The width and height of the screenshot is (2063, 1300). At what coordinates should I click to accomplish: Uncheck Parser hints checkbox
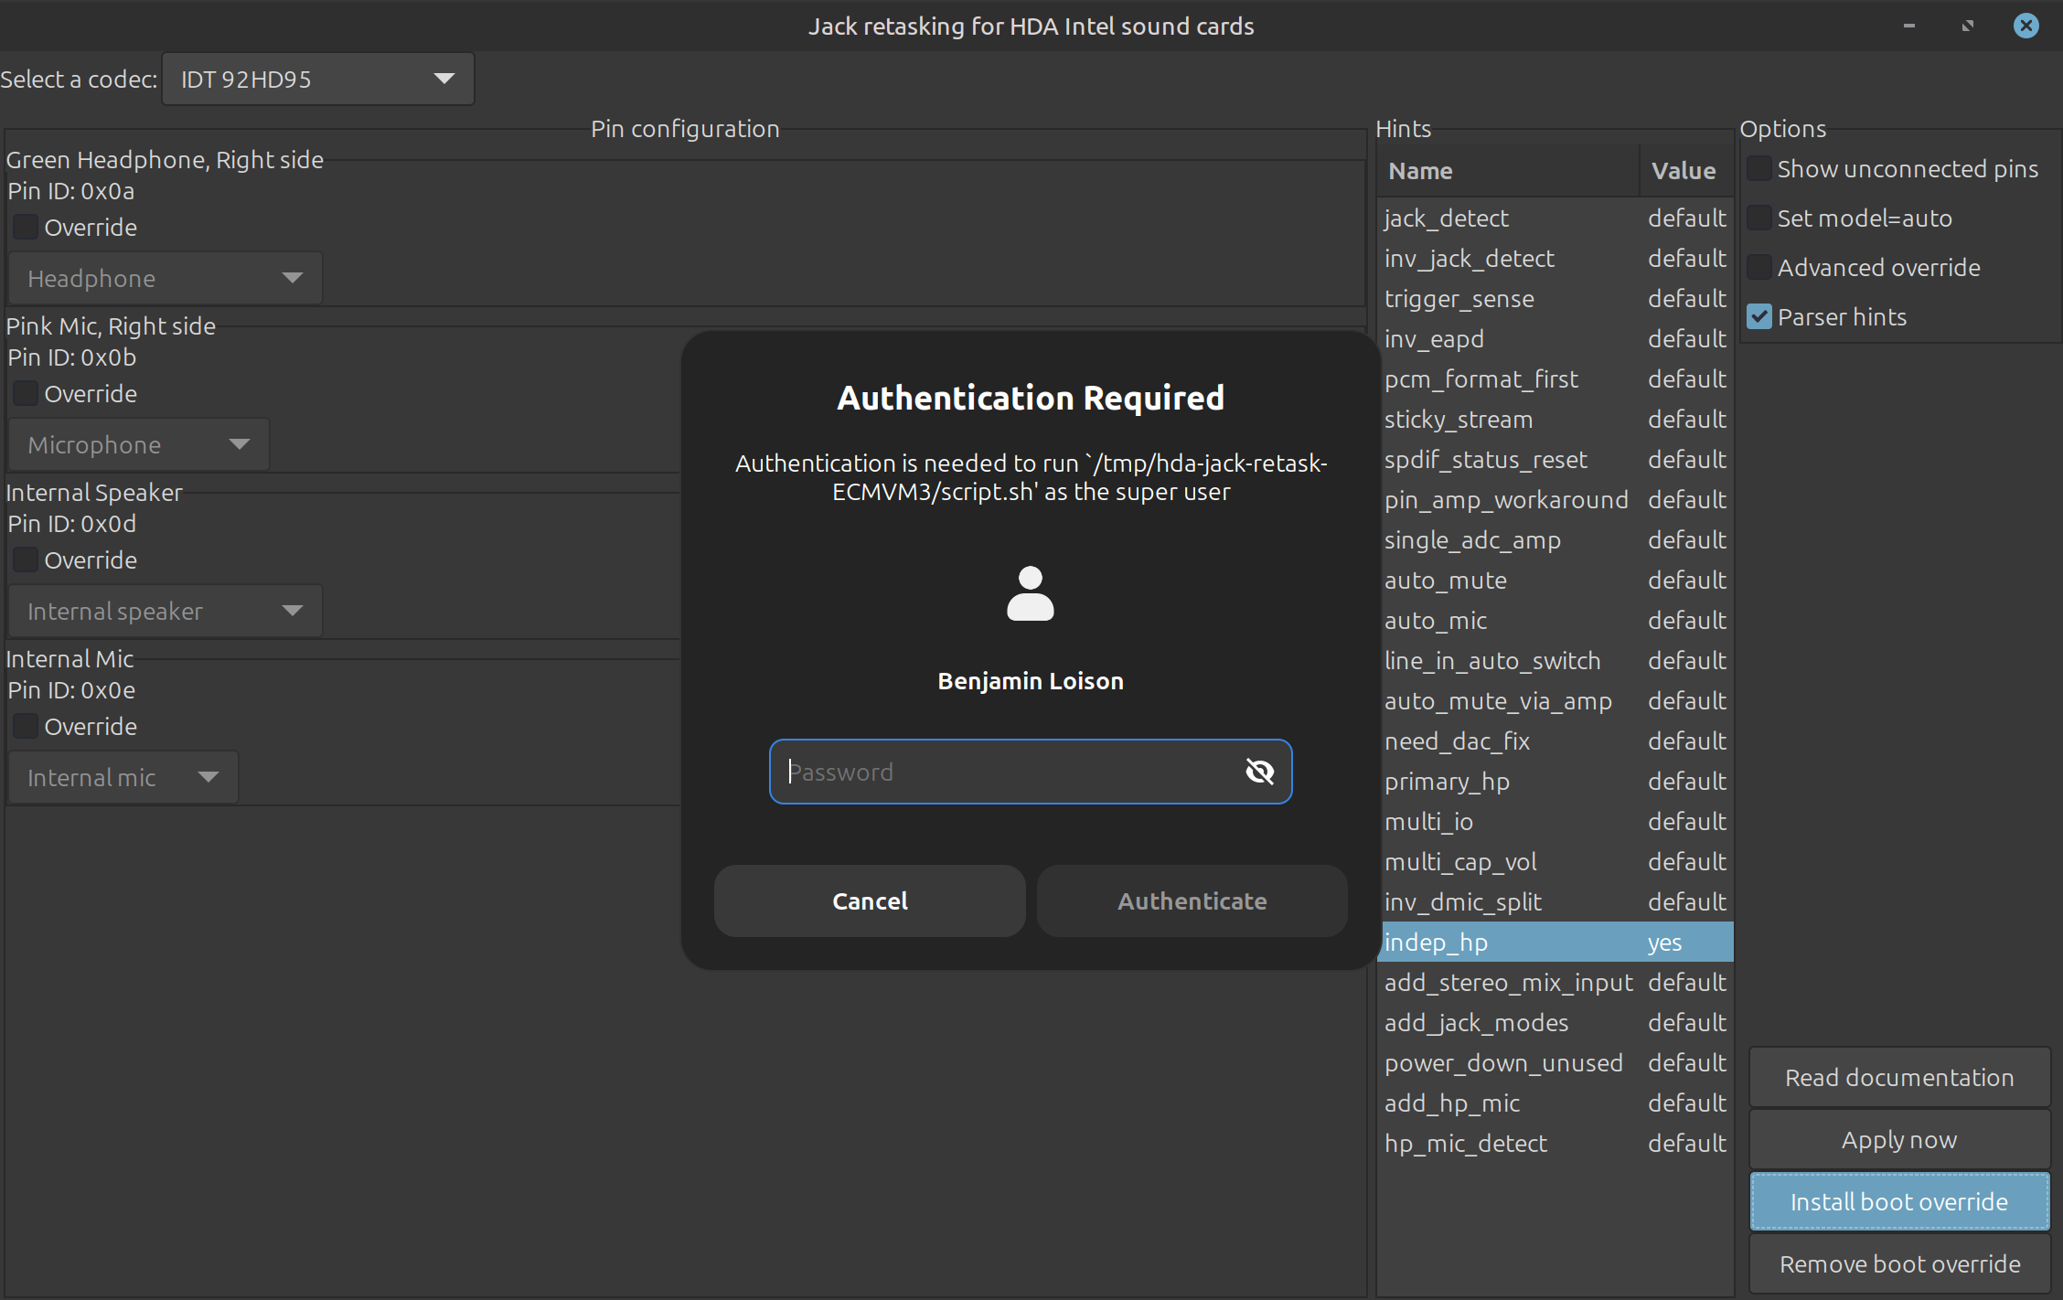(x=1758, y=317)
